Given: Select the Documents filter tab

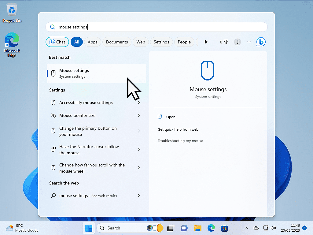Looking at the screenshot, I should [117, 42].
